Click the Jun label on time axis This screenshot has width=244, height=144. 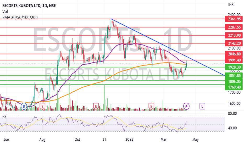pyautogui.click(x=6, y=139)
